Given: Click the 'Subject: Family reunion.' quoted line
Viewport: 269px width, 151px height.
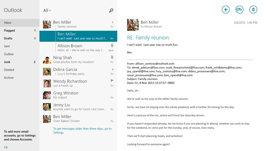Looking at the screenshot, I should 142,79.
